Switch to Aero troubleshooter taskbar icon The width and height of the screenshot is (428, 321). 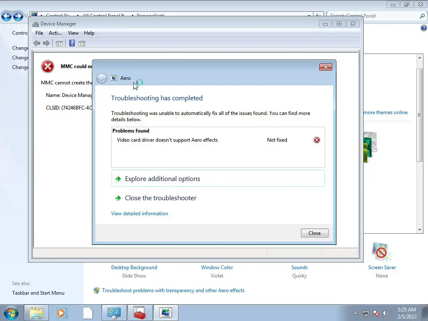tap(166, 313)
